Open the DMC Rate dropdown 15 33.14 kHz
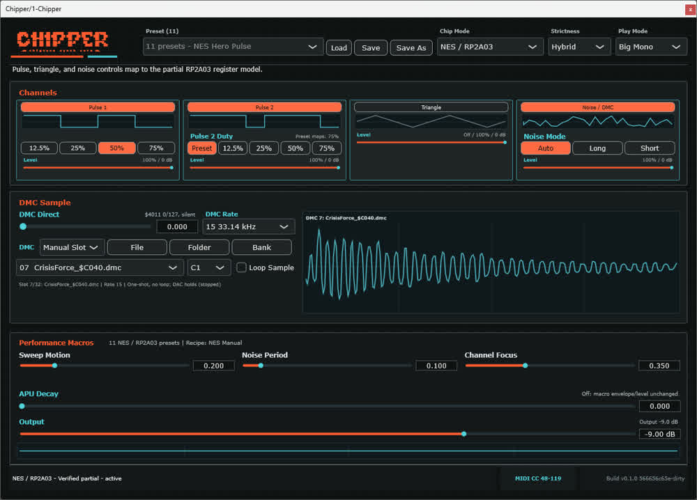Screen dimensions: 697x500 249,226
